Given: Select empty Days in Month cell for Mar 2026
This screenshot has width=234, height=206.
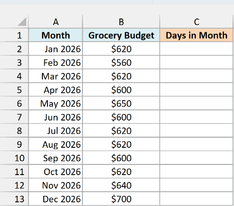Looking at the screenshot, I should pyautogui.click(x=196, y=76).
